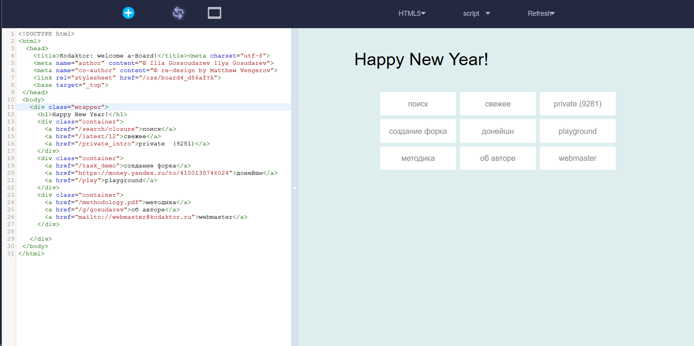Click the yandex money URL in code
The width and height of the screenshot is (694, 346).
(153, 173)
